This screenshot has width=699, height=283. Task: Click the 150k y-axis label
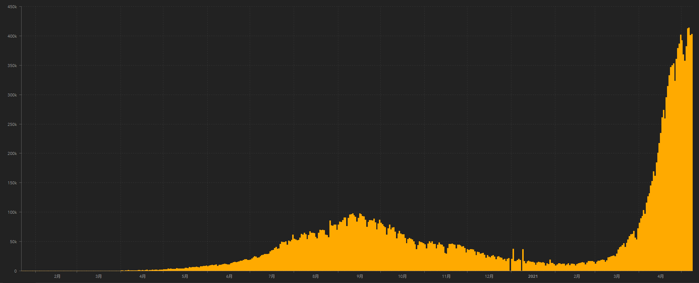[x=12, y=183]
